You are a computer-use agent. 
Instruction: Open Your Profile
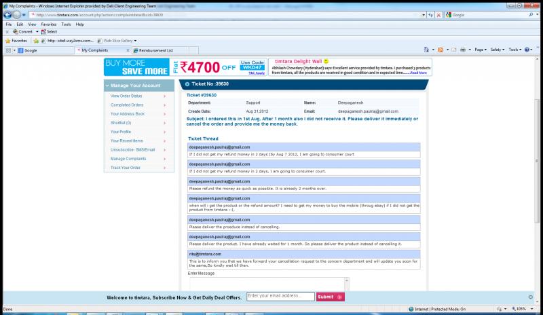coord(121,132)
